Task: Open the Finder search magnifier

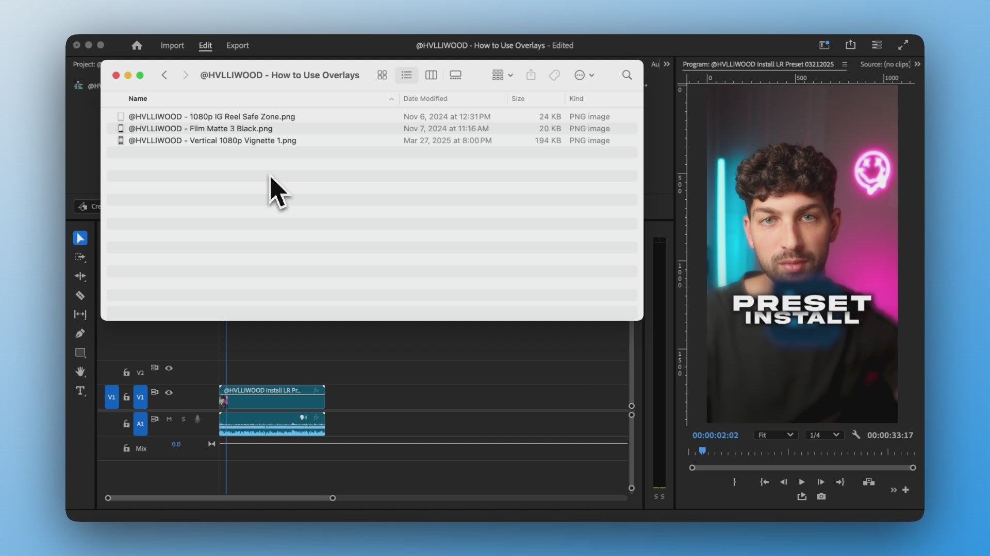Action: coord(627,75)
